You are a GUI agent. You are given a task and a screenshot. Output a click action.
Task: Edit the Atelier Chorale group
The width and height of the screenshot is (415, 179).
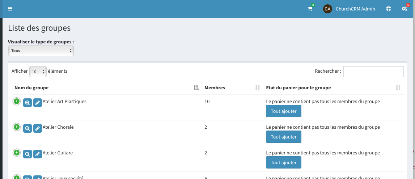click(38, 128)
